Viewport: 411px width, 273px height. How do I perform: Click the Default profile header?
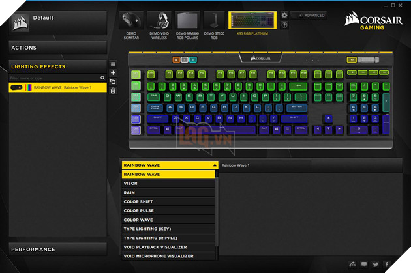(x=58, y=23)
